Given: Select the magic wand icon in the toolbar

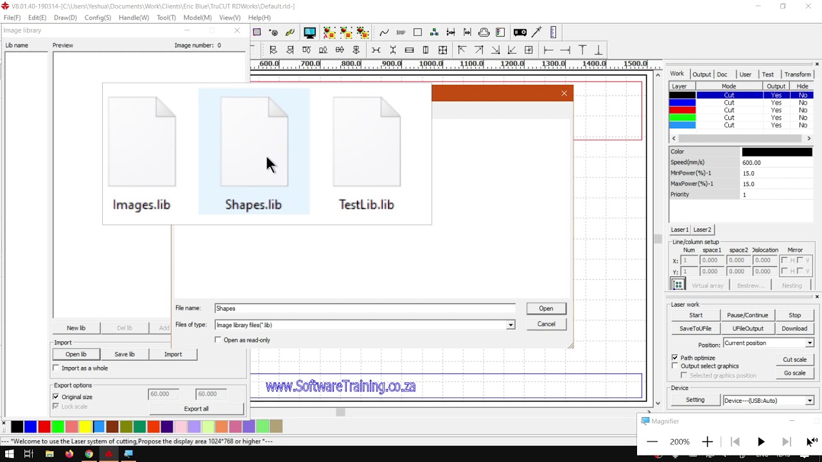Looking at the screenshot, I should coord(536,32).
